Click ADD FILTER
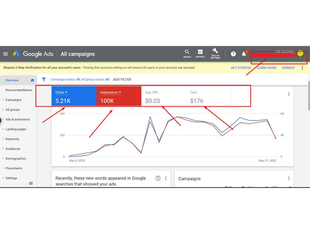The width and height of the screenshot is (310, 233). tap(122, 80)
